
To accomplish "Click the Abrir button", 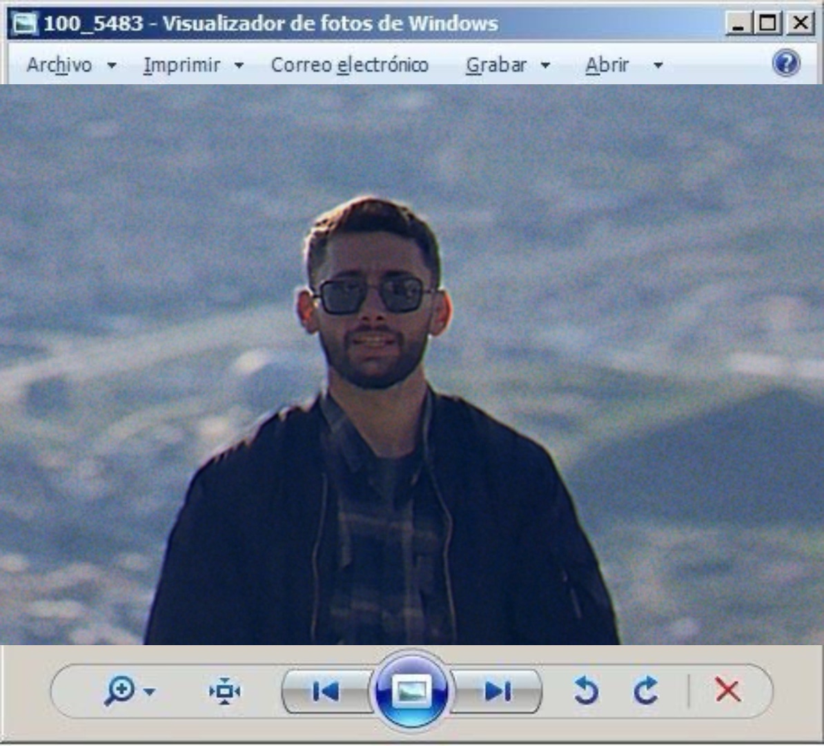I will coord(607,65).
